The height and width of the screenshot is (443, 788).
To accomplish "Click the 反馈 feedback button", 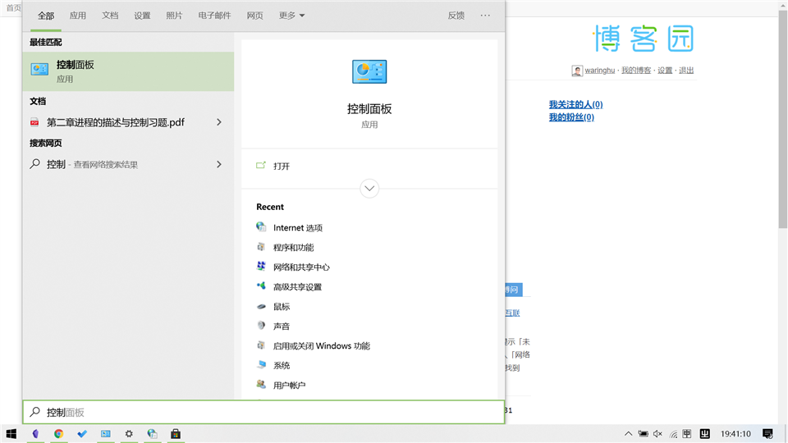I will point(456,16).
